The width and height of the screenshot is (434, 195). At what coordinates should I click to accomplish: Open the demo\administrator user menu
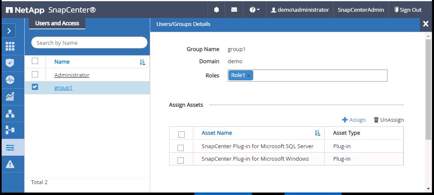300,10
